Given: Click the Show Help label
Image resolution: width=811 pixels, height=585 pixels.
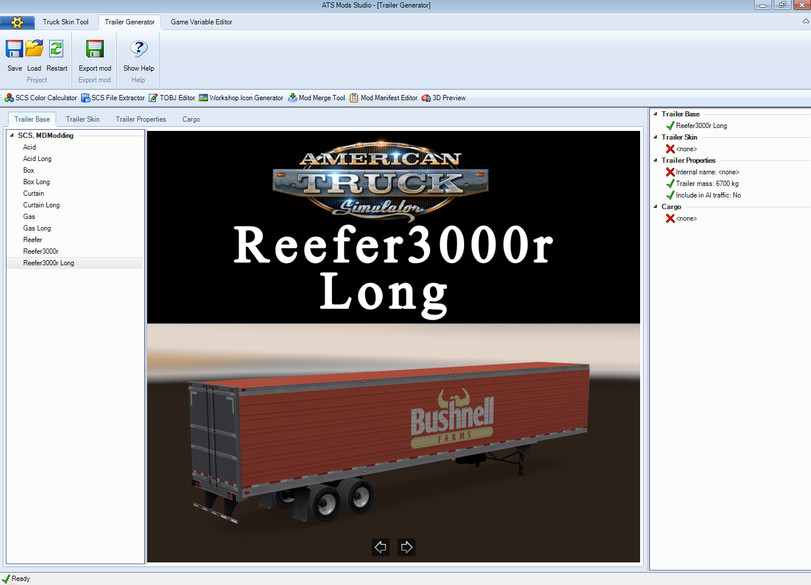Looking at the screenshot, I should pyautogui.click(x=138, y=68).
